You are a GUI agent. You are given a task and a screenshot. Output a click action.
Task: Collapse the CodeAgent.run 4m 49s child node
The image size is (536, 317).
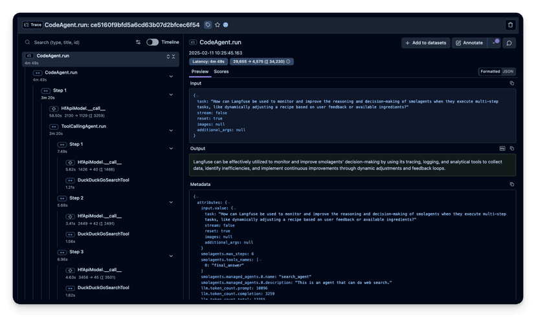tap(171, 76)
